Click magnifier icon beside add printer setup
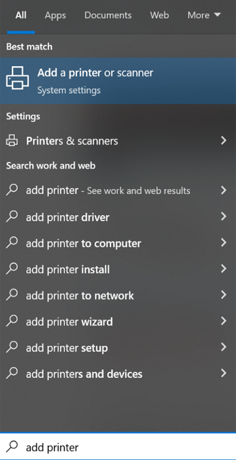236x460 pixels. [x=12, y=347]
